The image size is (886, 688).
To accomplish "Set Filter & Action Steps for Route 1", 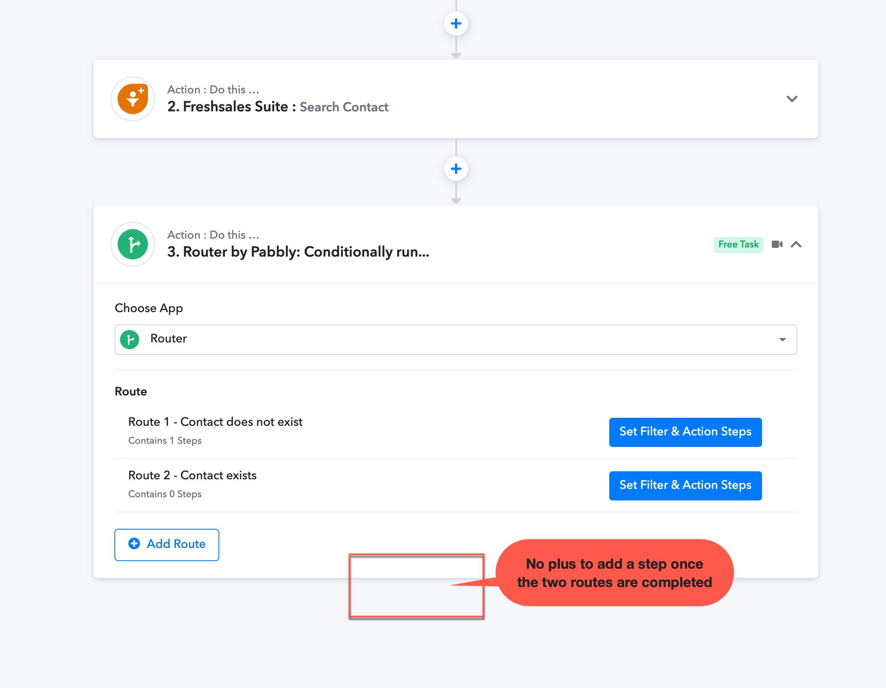I will tap(685, 432).
